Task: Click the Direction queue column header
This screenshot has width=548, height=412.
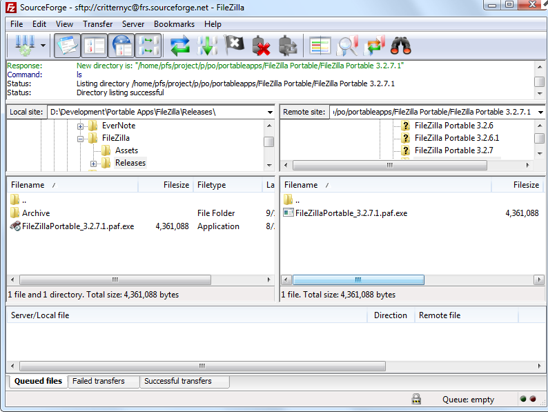Action: click(x=391, y=315)
